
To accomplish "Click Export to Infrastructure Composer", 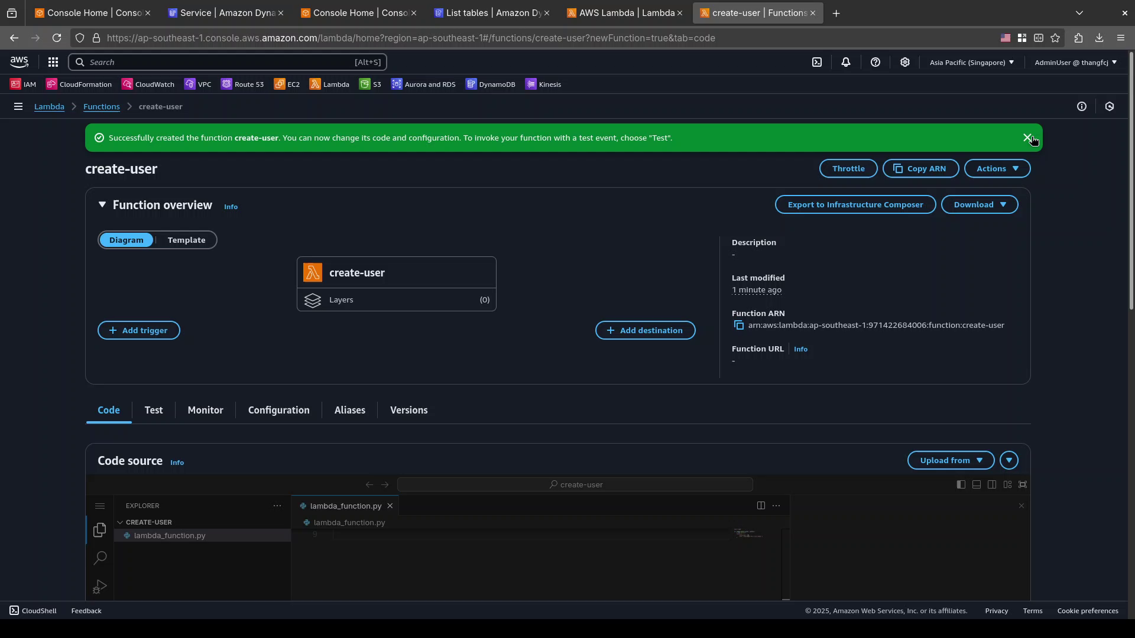I will [x=855, y=205].
